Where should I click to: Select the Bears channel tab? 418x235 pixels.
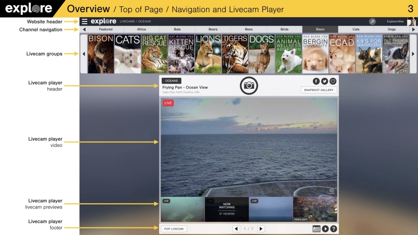(213, 29)
